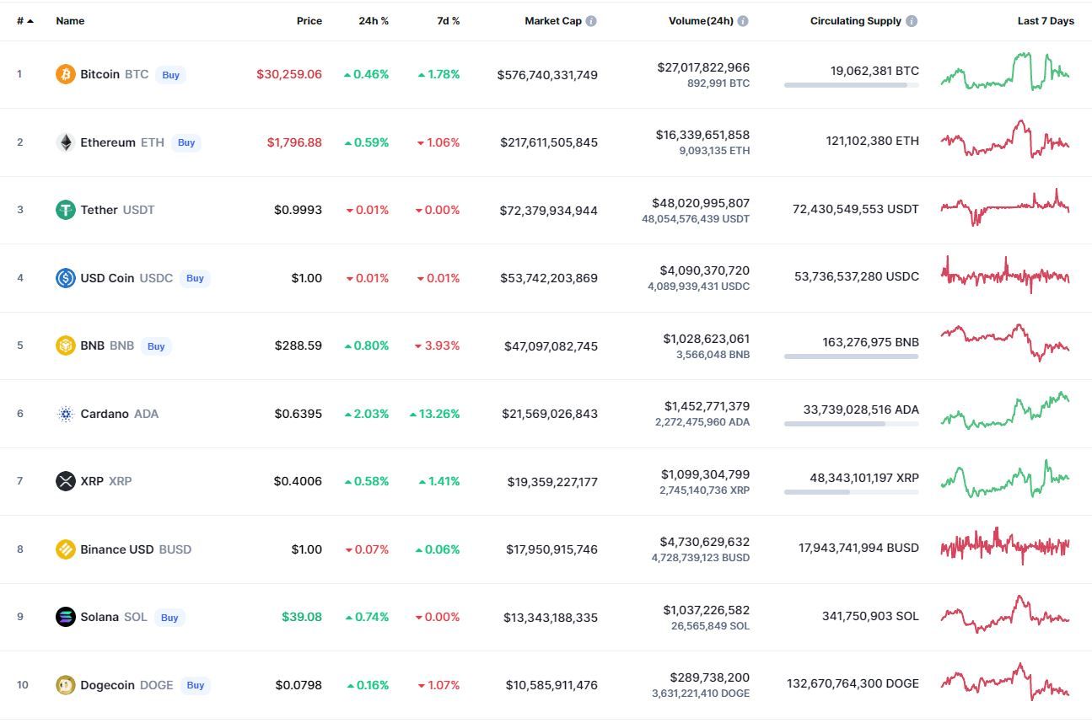This screenshot has width=1092, height=723.
Task: Click the Buy button next to Solana
Action: pos(169,618)
